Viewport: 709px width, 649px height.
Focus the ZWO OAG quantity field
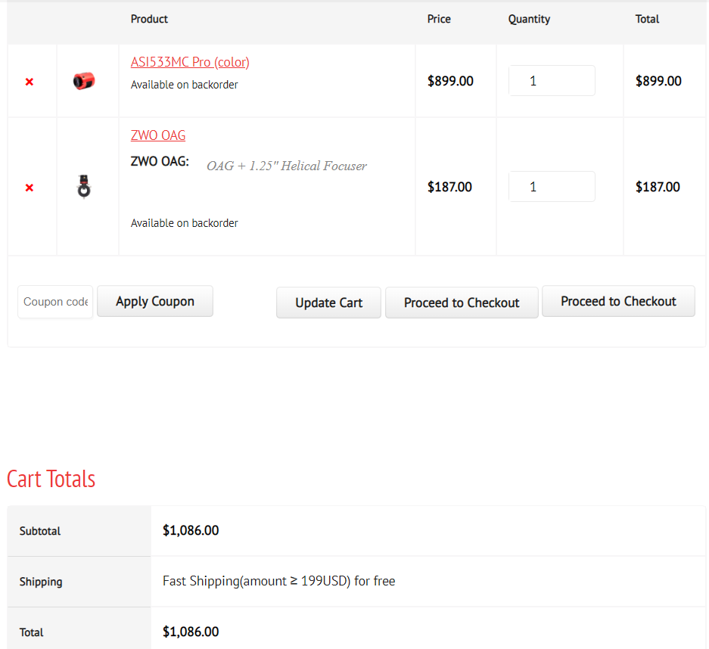click(551, 187)
